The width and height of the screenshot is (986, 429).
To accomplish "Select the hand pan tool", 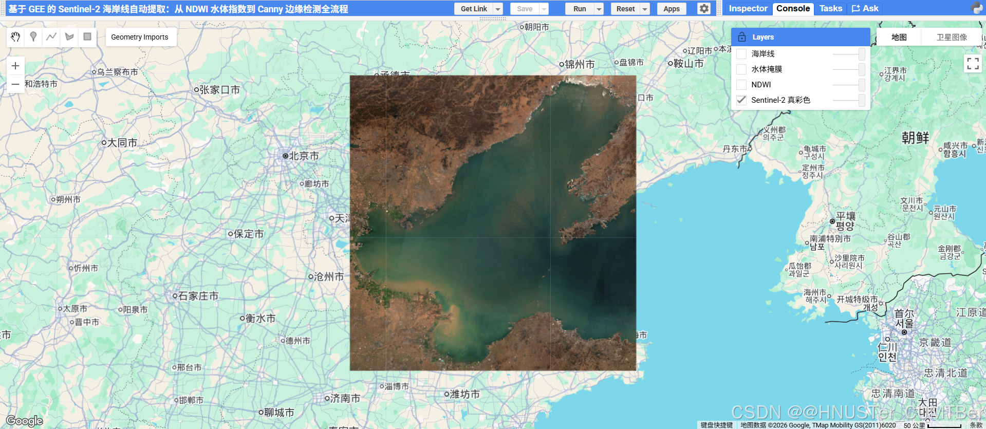I will pyautogui.click(x=15, y=36).
